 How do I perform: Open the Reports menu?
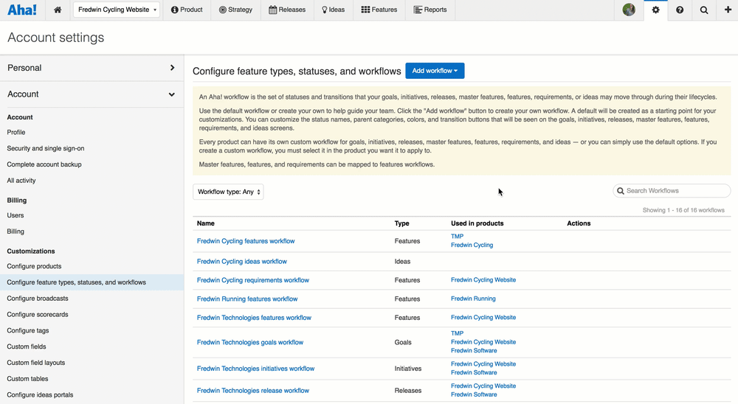430,10
